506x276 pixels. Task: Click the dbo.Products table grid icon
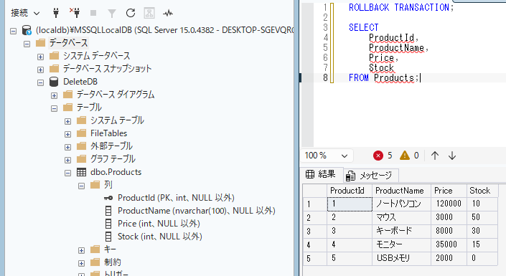point(81,172)
